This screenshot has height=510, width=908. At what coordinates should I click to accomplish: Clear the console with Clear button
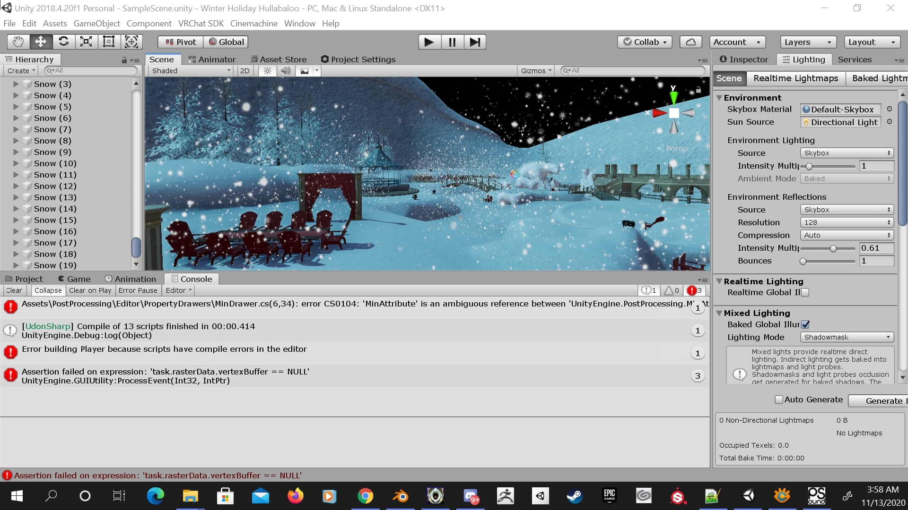14,290
